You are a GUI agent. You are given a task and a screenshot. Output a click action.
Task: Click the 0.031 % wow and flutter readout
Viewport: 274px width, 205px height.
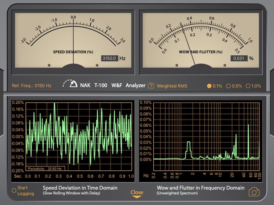[239, 58]
